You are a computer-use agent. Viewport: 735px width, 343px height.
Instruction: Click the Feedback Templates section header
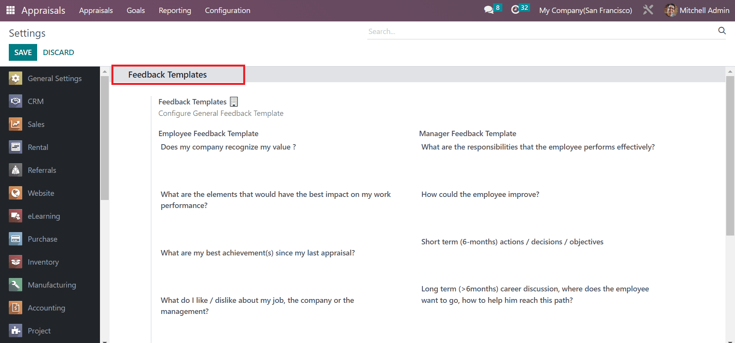point(167,75)
